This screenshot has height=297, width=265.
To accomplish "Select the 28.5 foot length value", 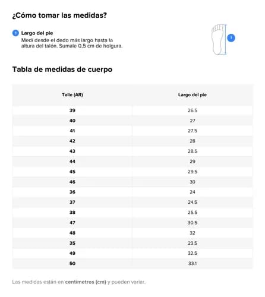I will coord(193,151).
